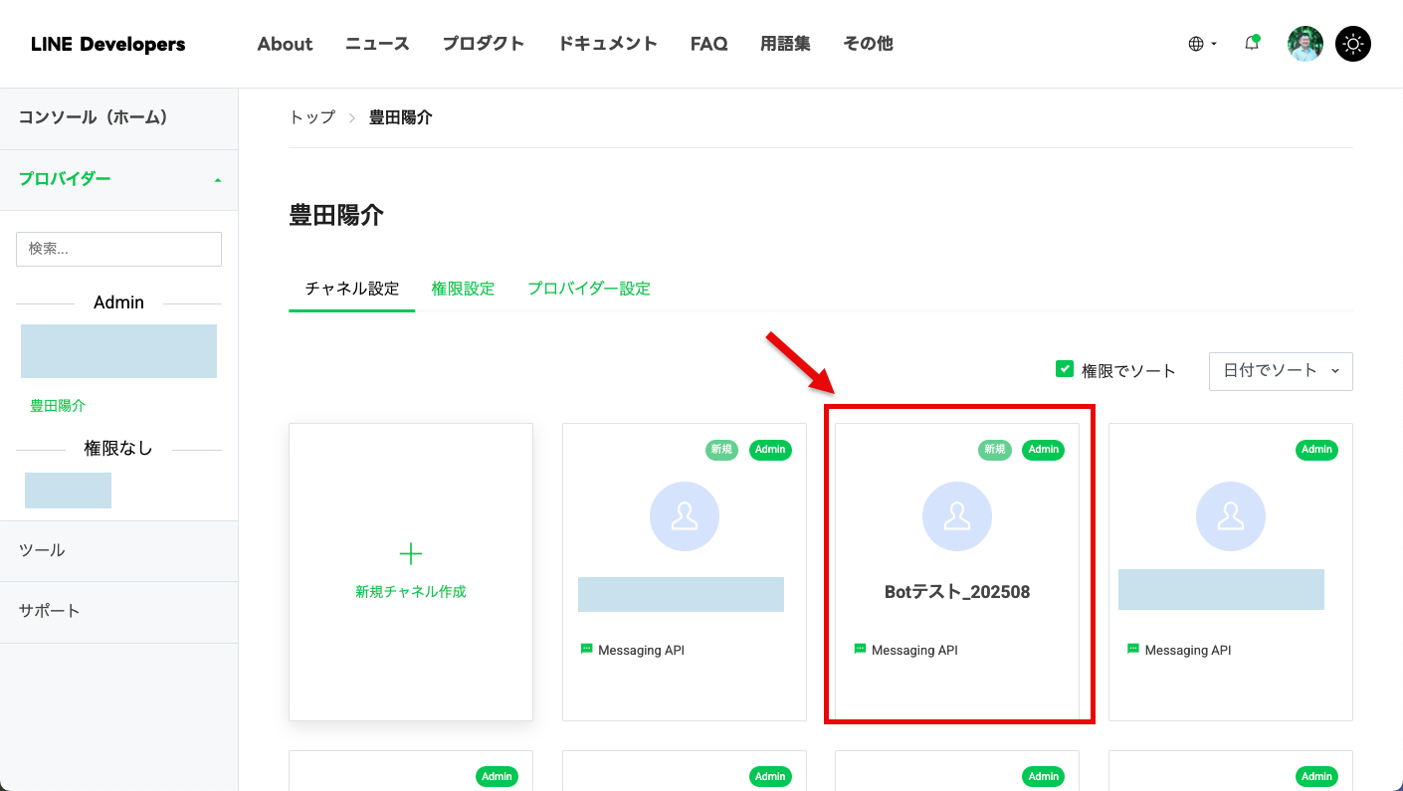This screenshot has width=1403, height=791.
Task: Collapse the プロバイダー sidebar section
Action: pyautogui.click(x=119, y=179)
